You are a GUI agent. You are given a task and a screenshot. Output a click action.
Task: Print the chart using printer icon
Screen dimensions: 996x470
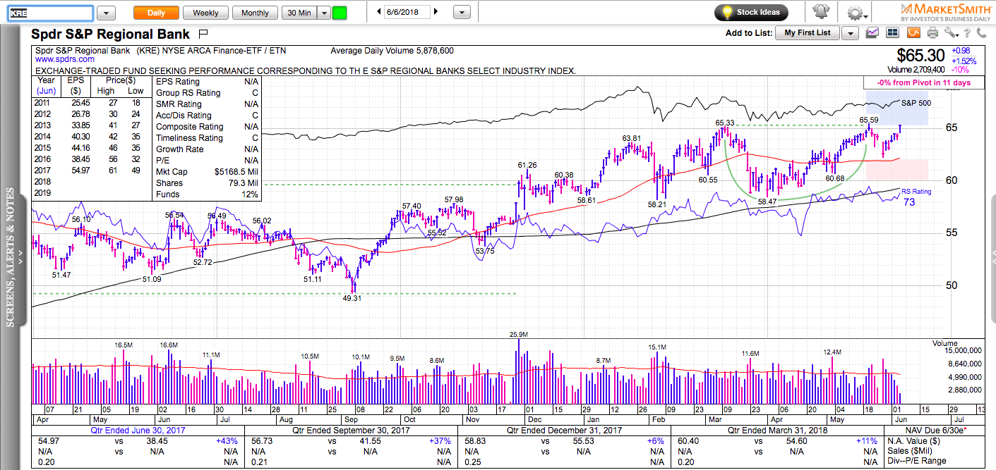[933, 32]
